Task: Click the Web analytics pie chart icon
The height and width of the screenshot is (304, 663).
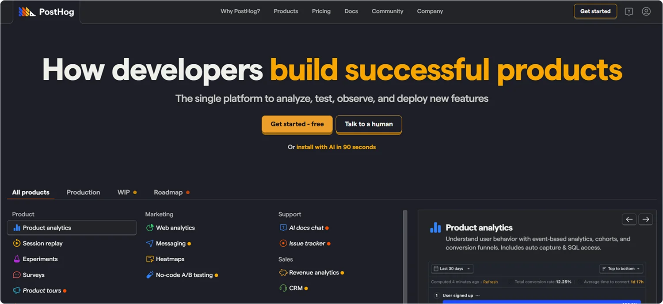Action: pyautogui.click(x=150, y=228)
